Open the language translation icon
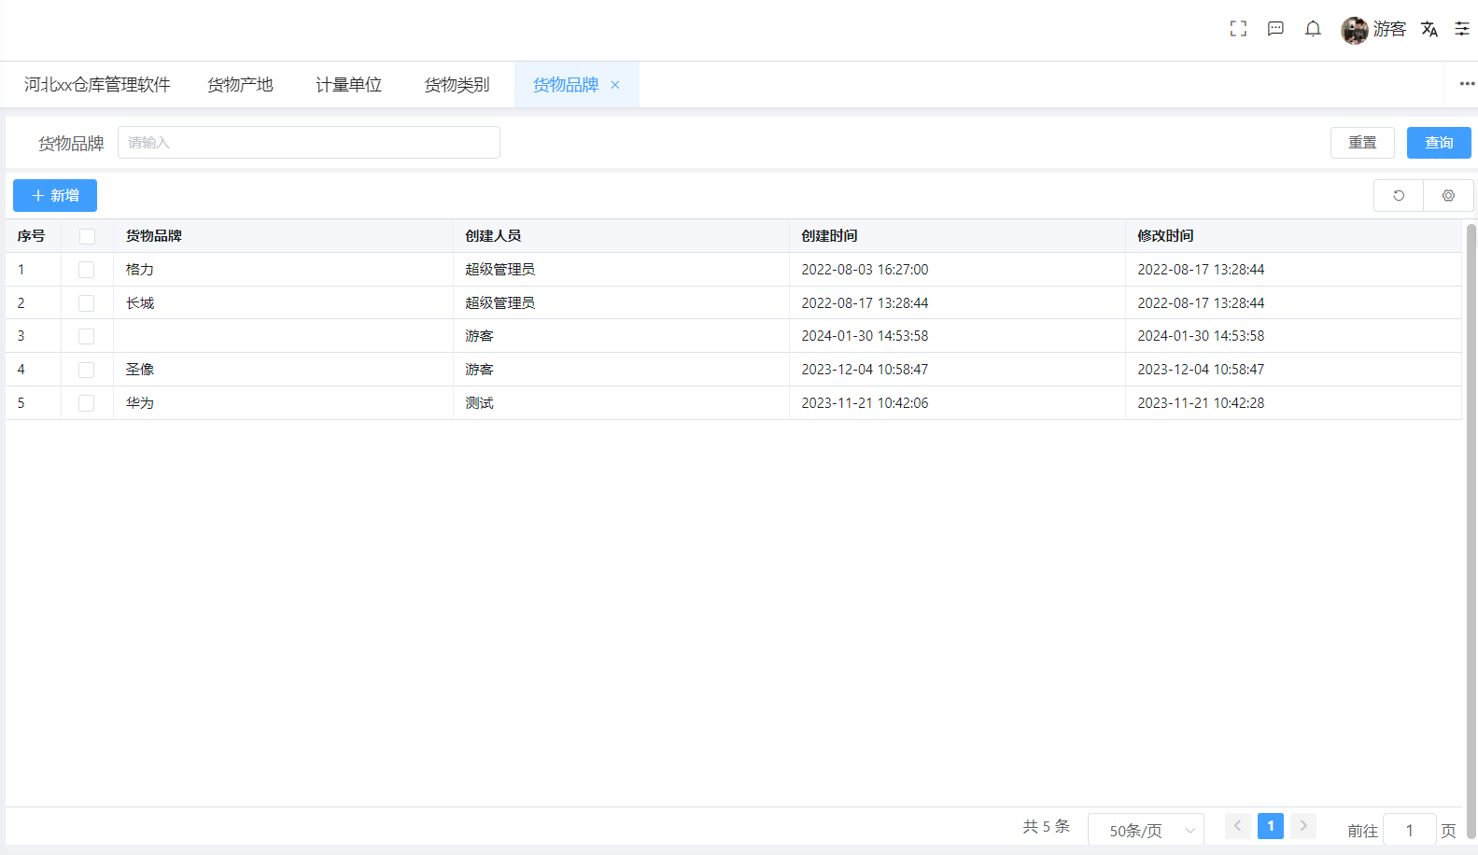This screenshot has height=855, width=1478. (1429, 29)
